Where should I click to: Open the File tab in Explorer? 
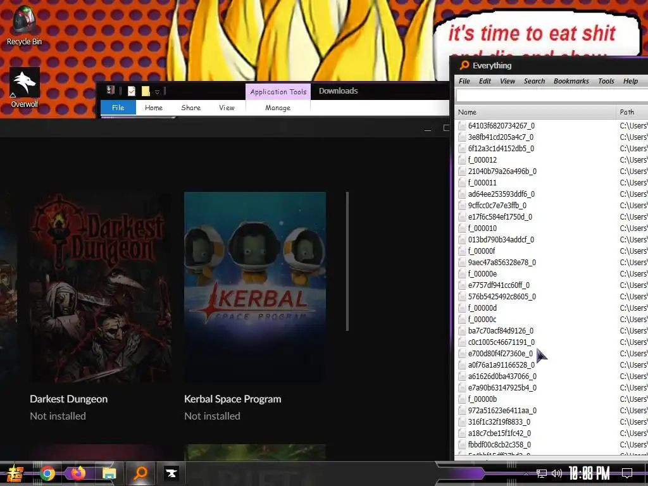118,108
